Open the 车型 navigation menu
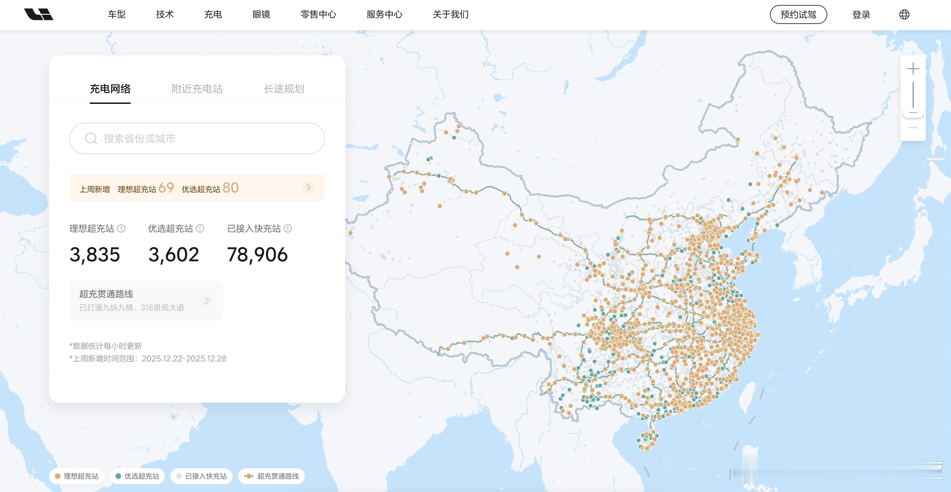The width and height of the screenshot is (951, 492). 117,15
